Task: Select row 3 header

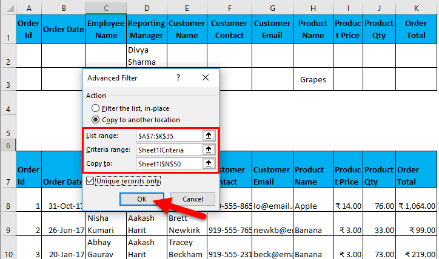Action: (x=8, y=79)
